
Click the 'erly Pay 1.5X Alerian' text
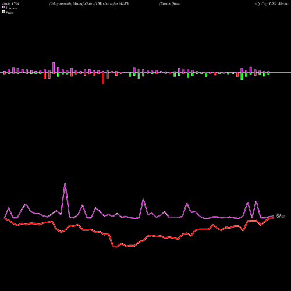(x=272, y=3)
